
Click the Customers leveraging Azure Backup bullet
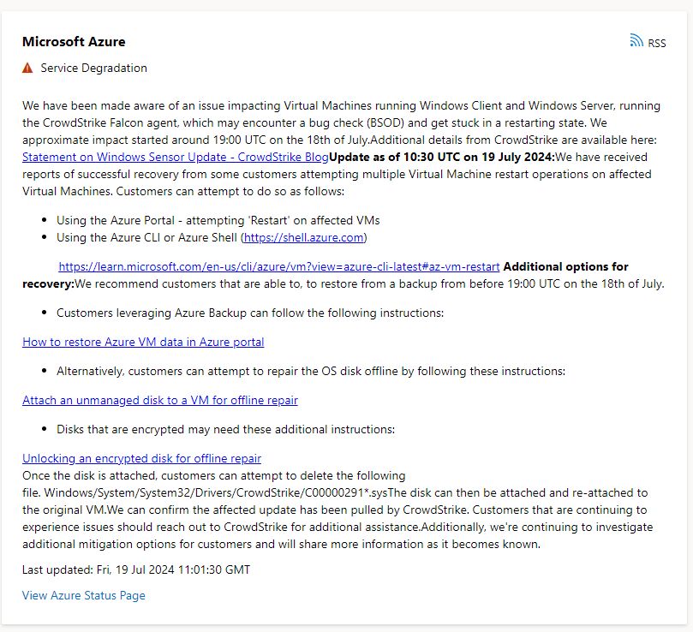pos(250,313)
